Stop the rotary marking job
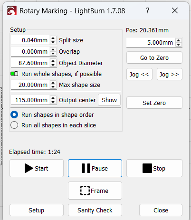This screenshot has height=220, width=191. point(154,168)
